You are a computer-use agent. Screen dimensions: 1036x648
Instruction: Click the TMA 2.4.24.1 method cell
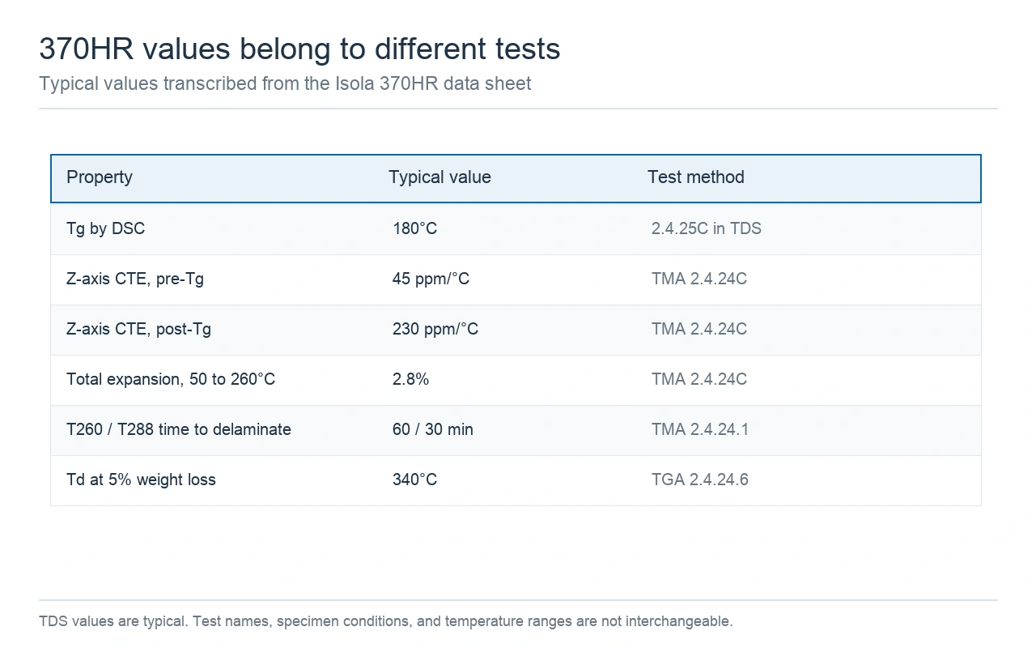pyautogui.click(x=700, y=430)
